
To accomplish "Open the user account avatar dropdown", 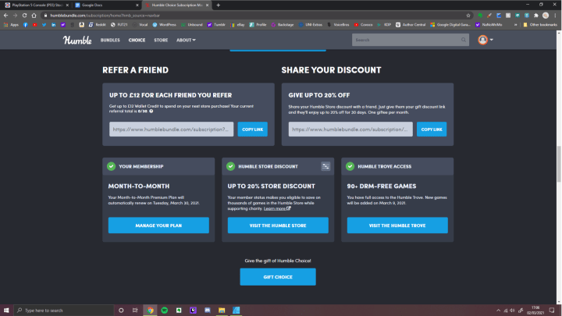I will pyautogui.click(x=486, y=40).
